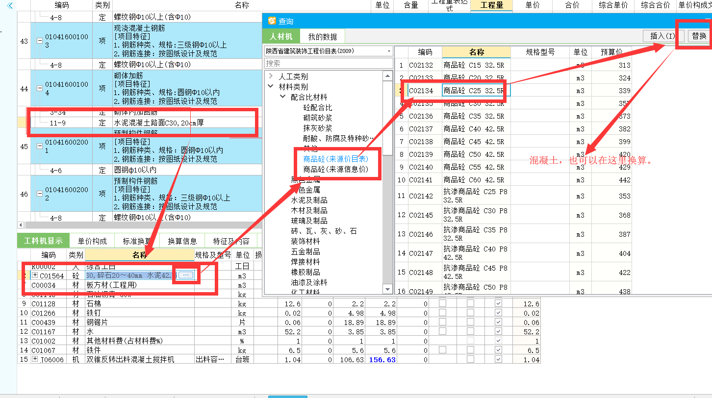Select the 木材及制品 category
The width and height of the screenshot is (712, 398).
(309, 210)
